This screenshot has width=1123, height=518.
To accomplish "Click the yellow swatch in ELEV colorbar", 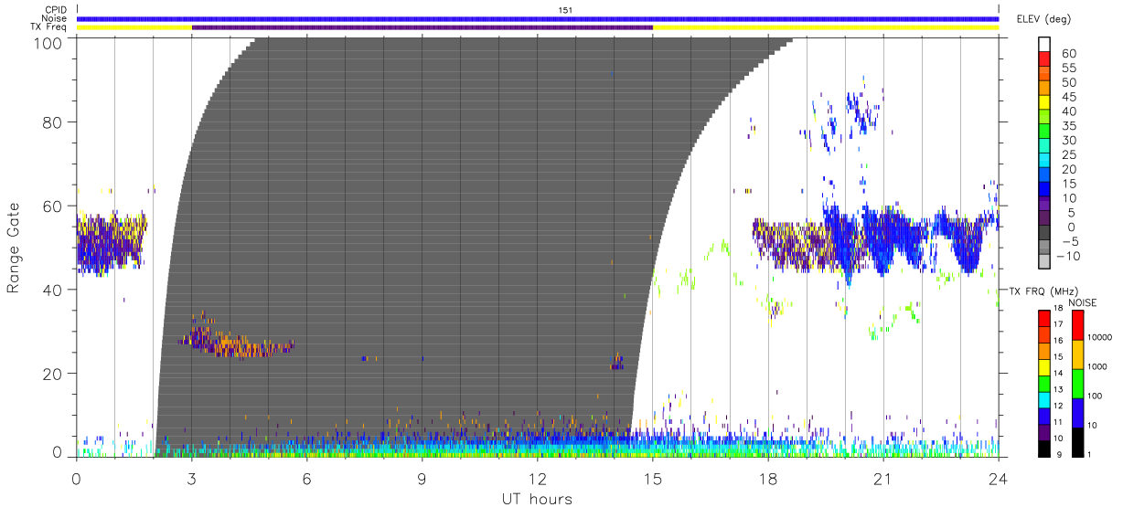I will [x=1044, y=103].
